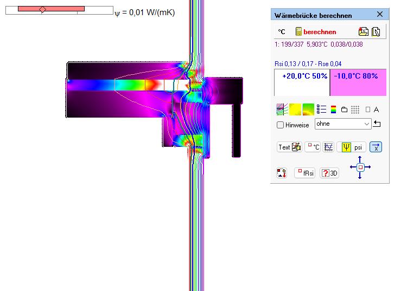The width and height of the screenshot is (407, 291).
Task: Click the °C label next to berechnen
Action: (x=282, y=32)
